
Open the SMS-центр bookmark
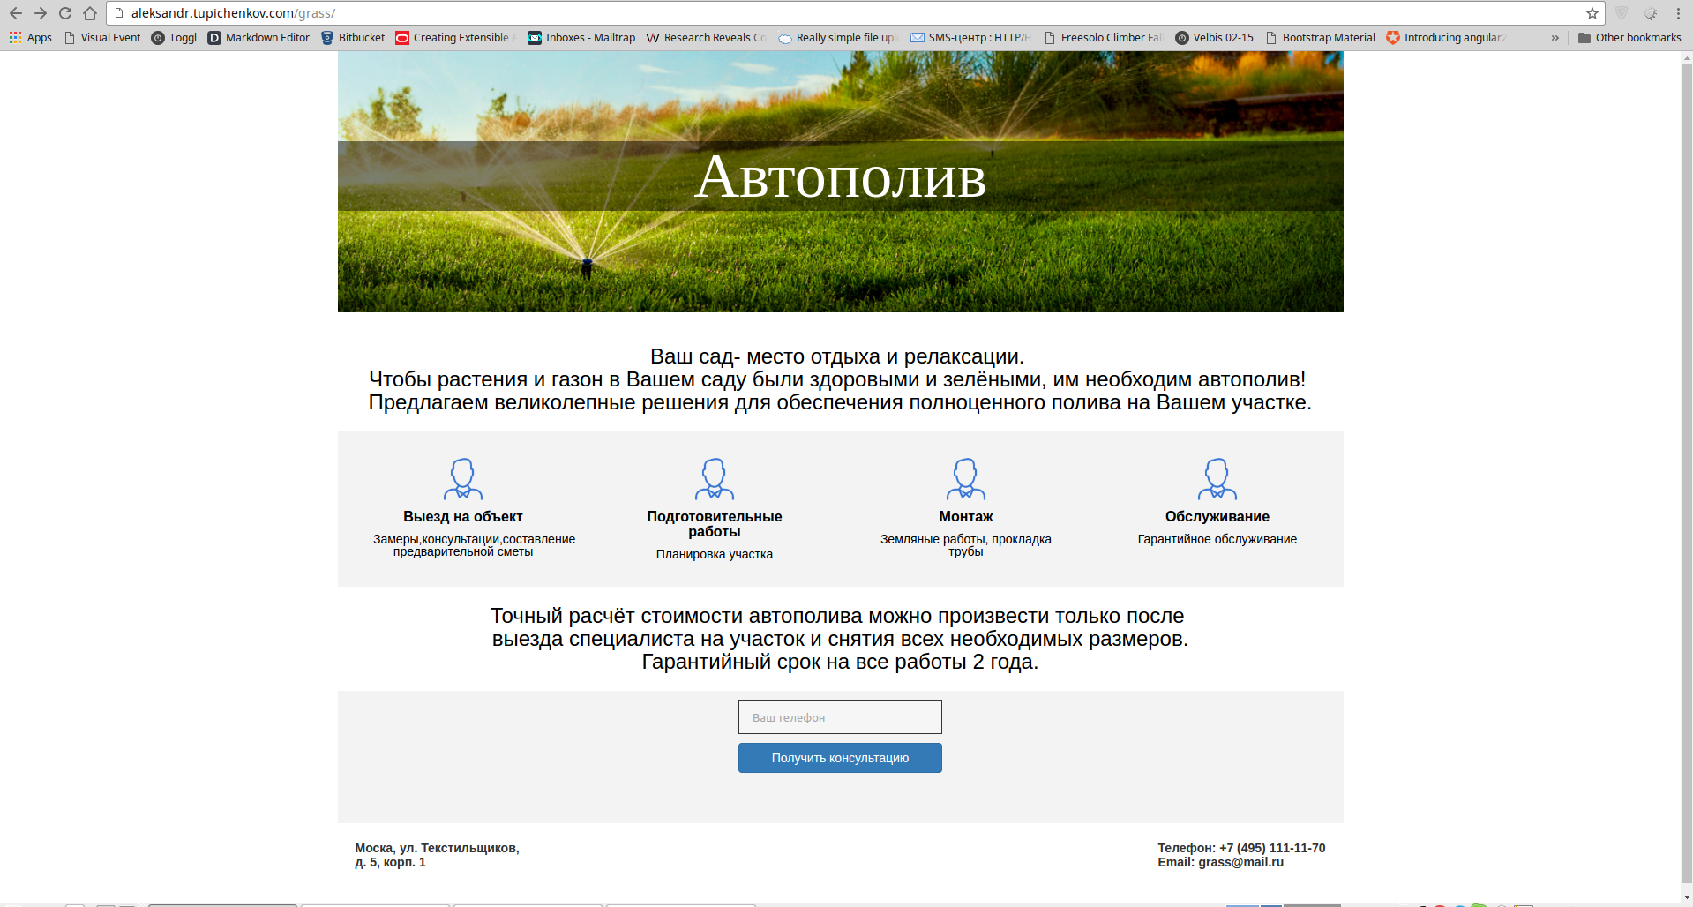tap(970, 38)
